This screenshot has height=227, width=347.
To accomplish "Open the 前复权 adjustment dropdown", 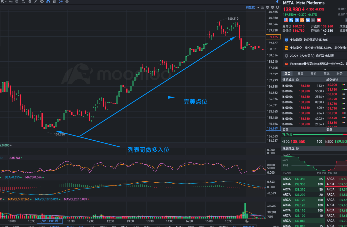I will (x=252, y=7).
